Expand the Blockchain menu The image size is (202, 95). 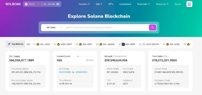(x=143, y=4)
